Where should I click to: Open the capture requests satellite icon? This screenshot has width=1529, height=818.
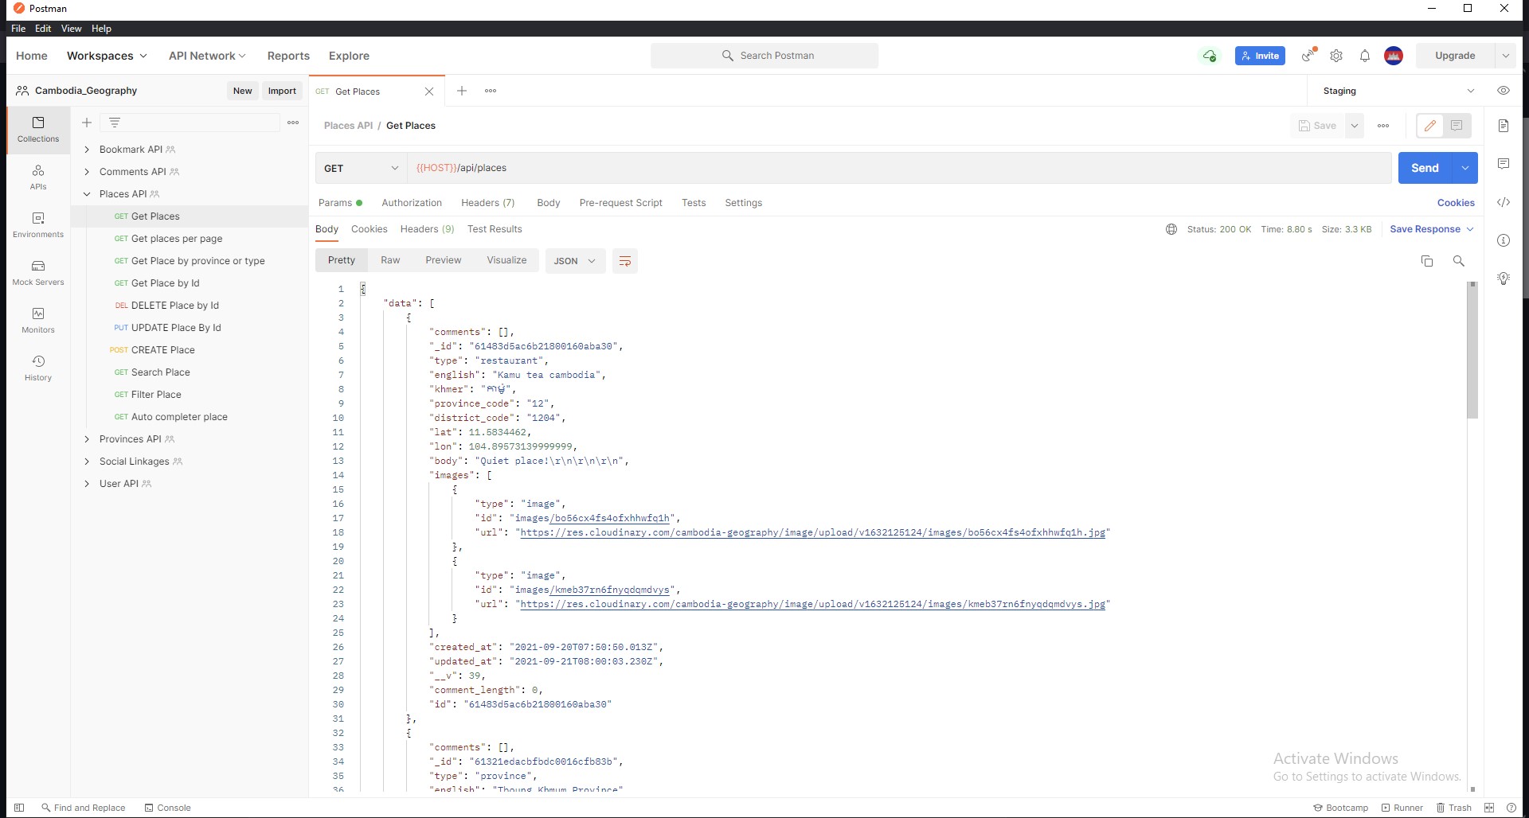[x=1308, y=56]
